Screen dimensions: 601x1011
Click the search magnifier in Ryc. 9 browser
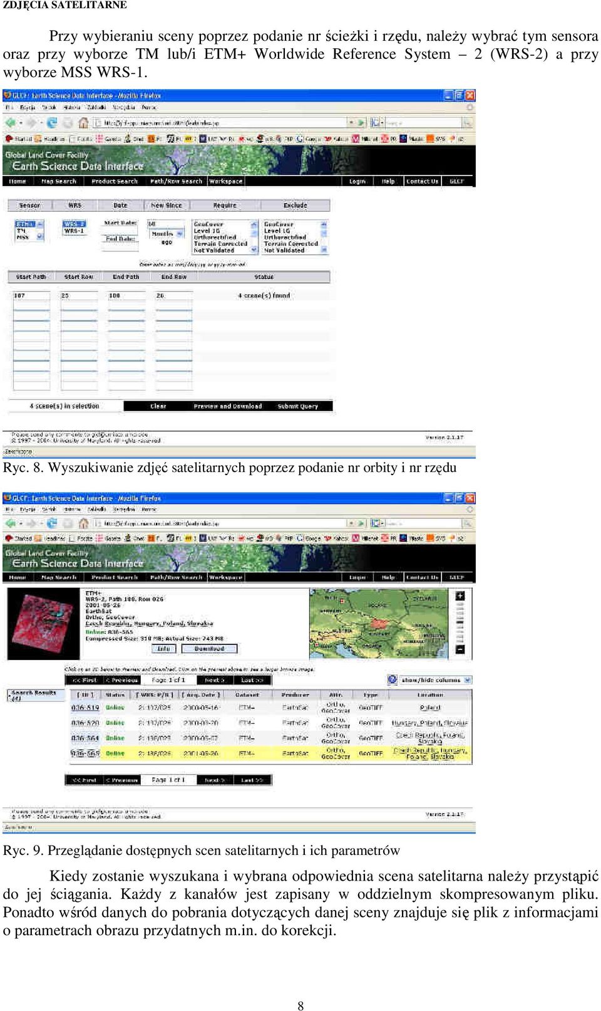coord(468,523)
